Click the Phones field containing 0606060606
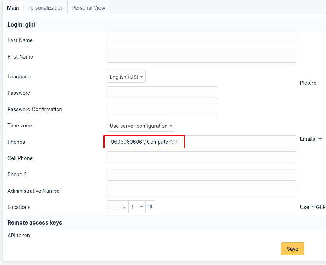The width and height of the screenshot is (326, 265). click(201, 142)
